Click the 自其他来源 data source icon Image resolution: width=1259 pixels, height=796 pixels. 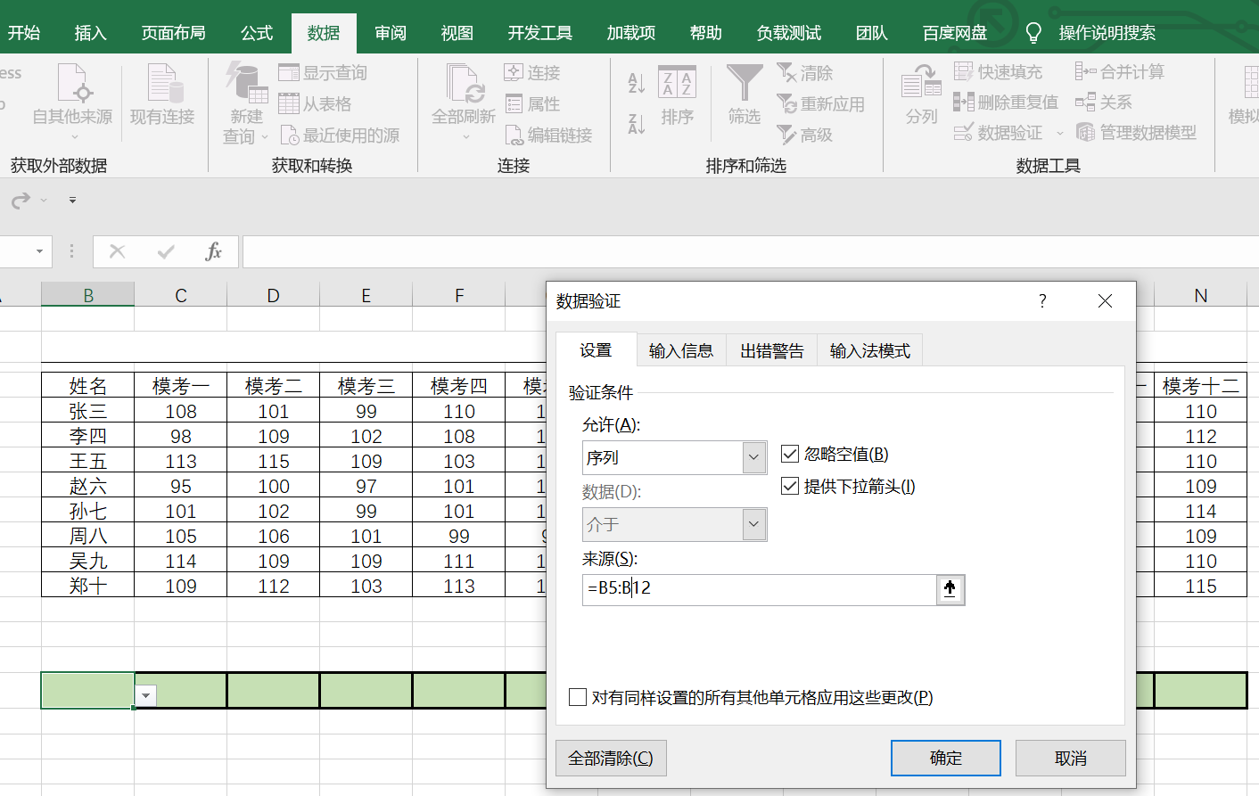pos(74,83)
